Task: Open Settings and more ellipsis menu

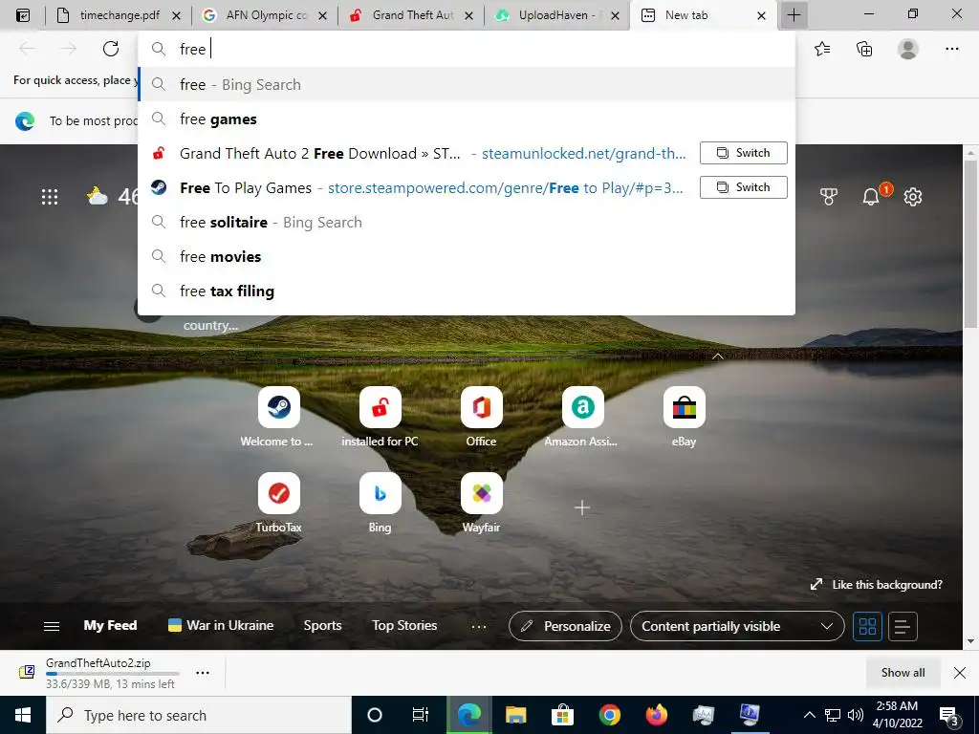Action: pyautogui.click(x=951, y=49)
